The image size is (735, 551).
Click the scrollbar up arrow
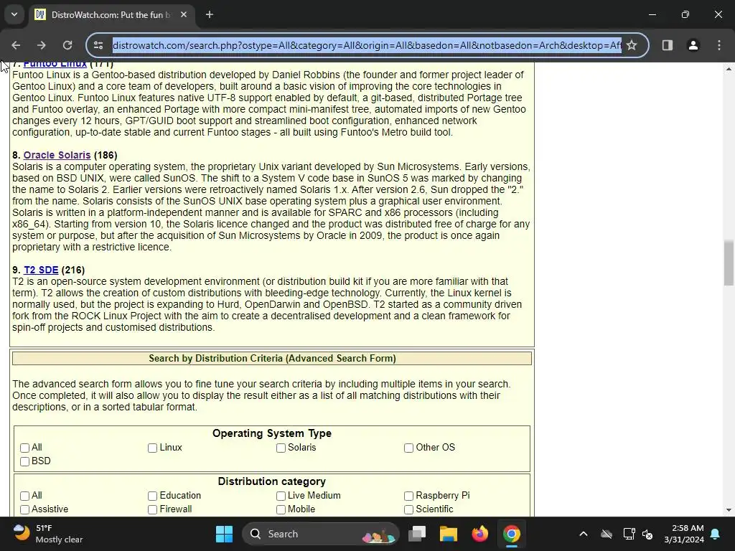[x=729, y=69]
